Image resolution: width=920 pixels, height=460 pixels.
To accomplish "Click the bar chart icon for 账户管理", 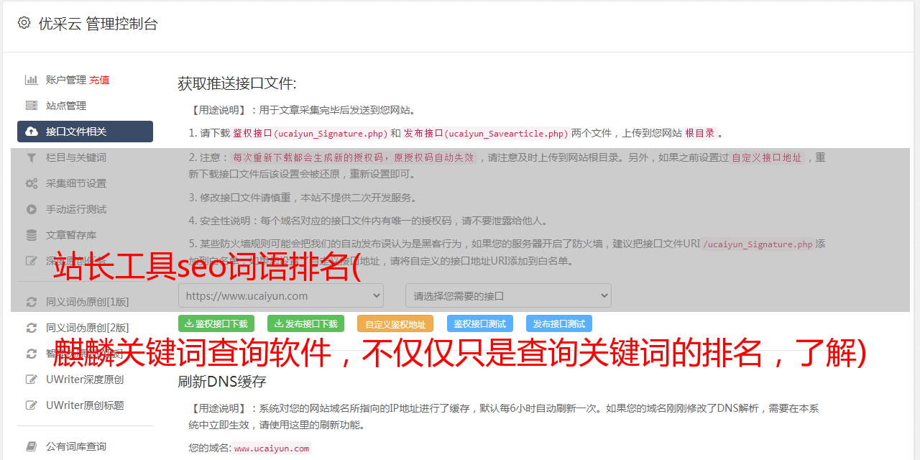I will coord(32,80).
